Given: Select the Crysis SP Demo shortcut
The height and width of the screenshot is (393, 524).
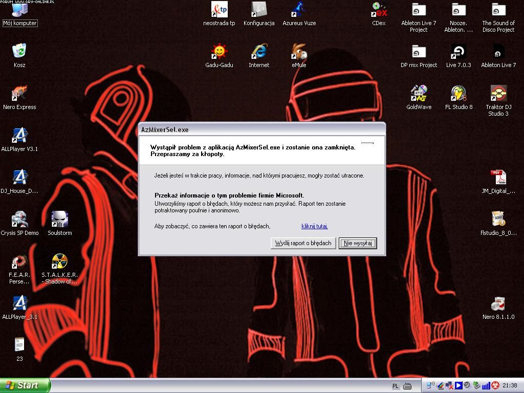Looking at the screenshot, I should tap(19, 224).
